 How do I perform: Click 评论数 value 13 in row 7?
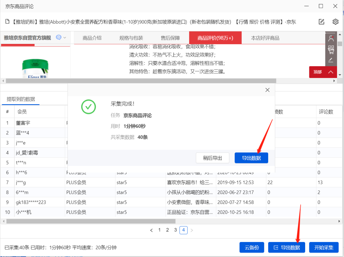(320, 182)
